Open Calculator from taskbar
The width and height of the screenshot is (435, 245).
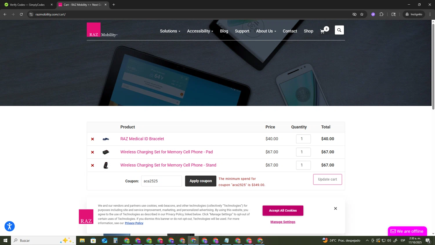tap(115, 240)
